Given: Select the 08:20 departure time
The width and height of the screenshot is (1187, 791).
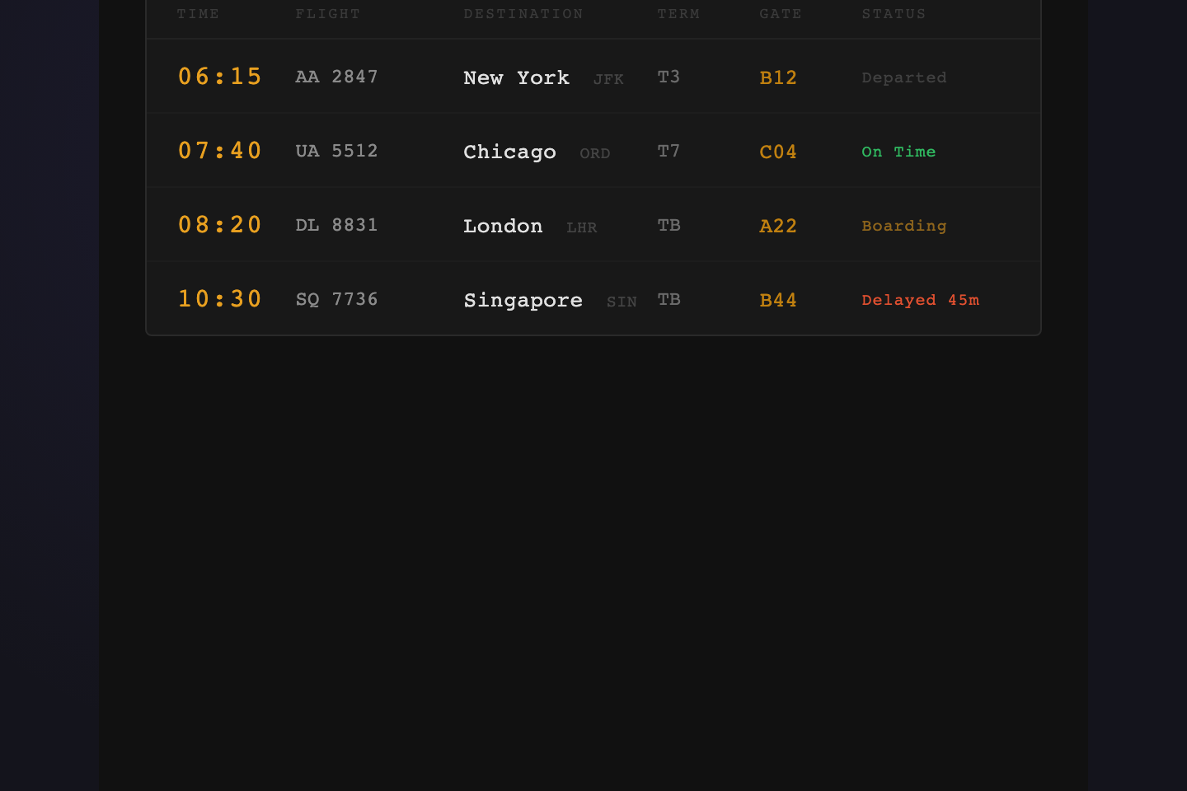Looking at the screenshot, I should click(x=220, y=225).
